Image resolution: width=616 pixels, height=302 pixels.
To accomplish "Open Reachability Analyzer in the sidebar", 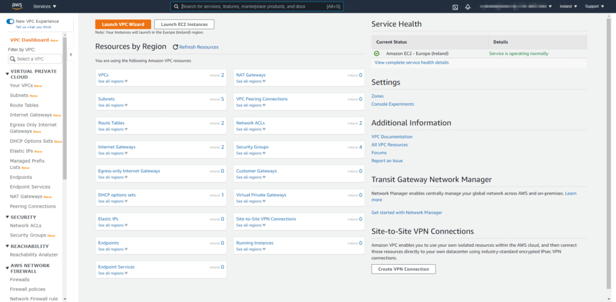I will [x=34, y=255].
